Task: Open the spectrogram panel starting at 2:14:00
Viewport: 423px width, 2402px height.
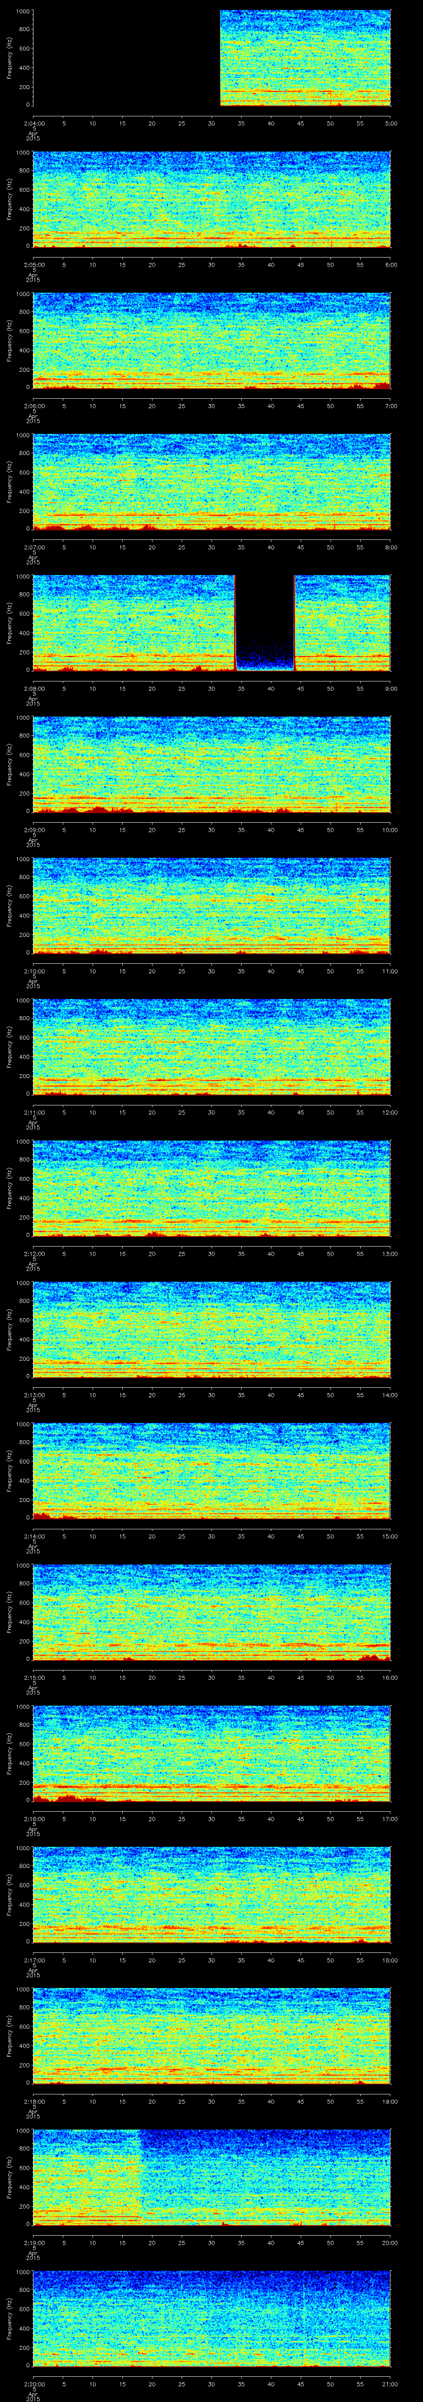Action: (x=212, y=1471)
